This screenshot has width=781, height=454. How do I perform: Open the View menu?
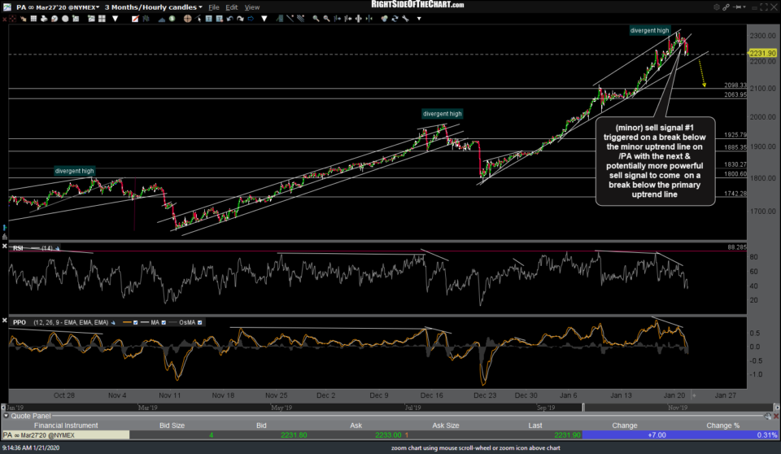coord(252,7)
